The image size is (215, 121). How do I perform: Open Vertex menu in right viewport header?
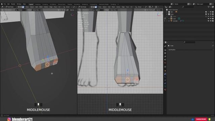[x=118, y=7]
